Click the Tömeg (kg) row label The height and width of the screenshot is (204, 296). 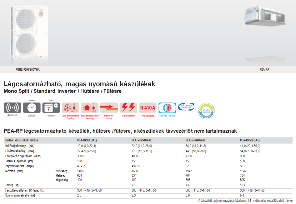pyautogui.click(x=12, y=185)
